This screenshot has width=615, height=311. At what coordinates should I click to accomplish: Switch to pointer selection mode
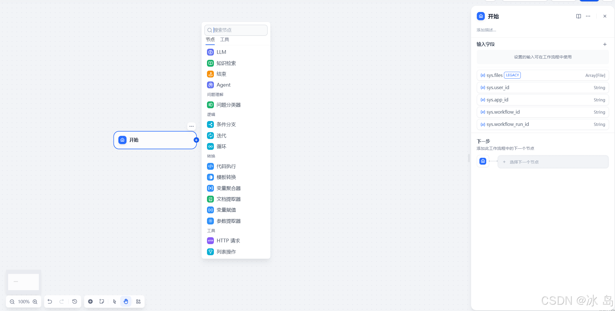[114, 302]
